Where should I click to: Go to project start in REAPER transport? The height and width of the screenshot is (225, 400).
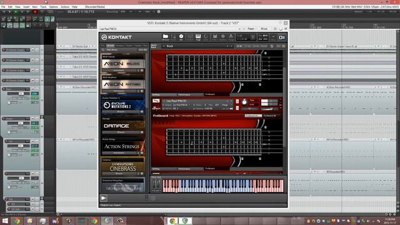pos(4,12)
